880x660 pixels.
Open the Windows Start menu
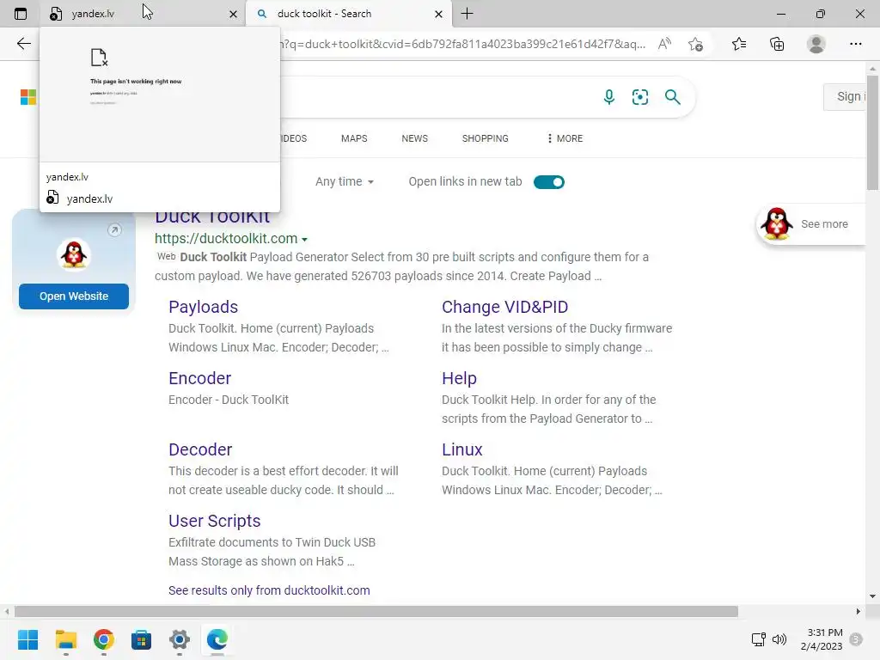(x=27, y=639)
